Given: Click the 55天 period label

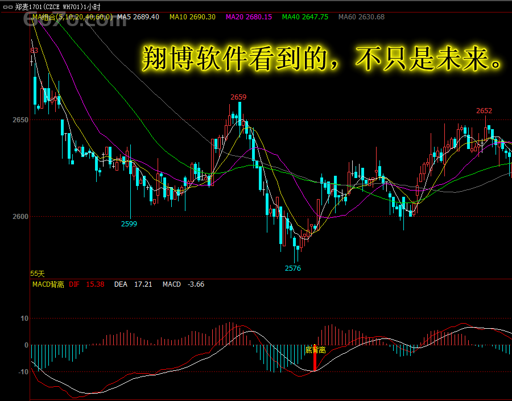Looking at the screenshot, I should (x=37, y=274).
